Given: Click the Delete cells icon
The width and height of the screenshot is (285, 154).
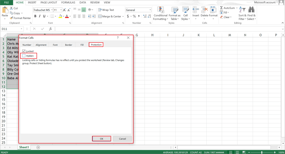Looking at the screenshot, I should click(x=204, y=10).
